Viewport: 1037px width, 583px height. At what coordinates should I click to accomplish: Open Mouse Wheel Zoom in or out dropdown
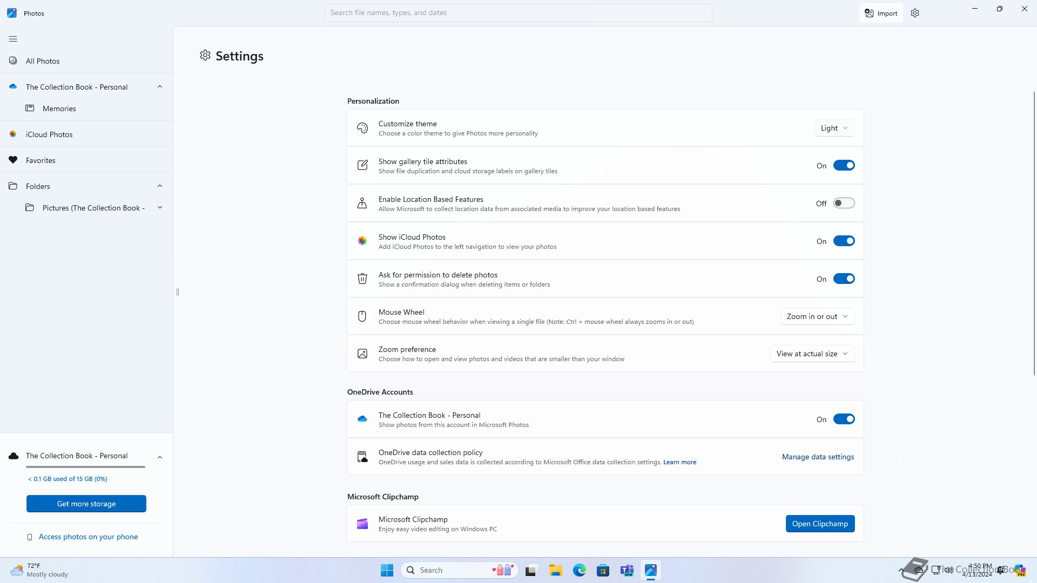817,316
